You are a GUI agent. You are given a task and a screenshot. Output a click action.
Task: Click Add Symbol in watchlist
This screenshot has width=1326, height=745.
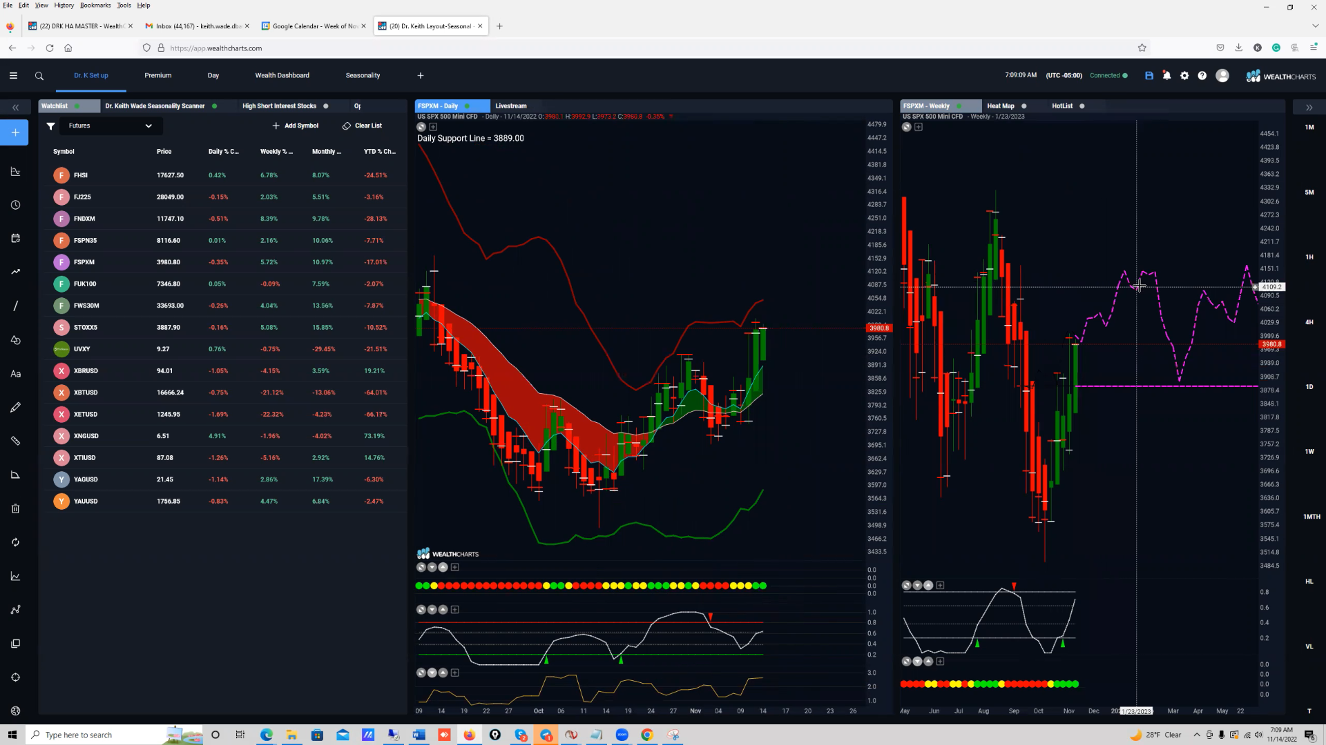click(x=296, y=126)
